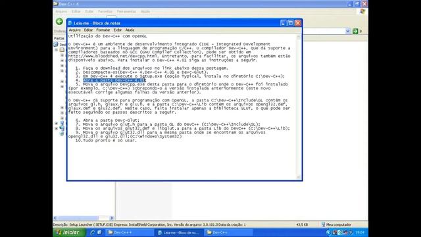421x237 pixels.
Task: Click the heading Utilização do Dev-C++ com OpenGL
Action: (107, 36)
